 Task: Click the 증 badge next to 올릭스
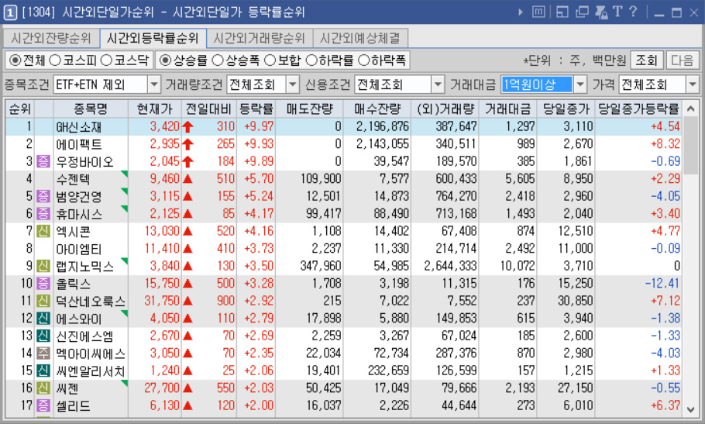click(43, 283)
